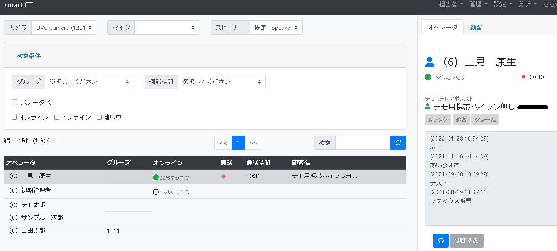Click the green customer icon beside デモ用携帯ハイフン無し
This screenshot has height=251, width=557.
tap(428, 107)
